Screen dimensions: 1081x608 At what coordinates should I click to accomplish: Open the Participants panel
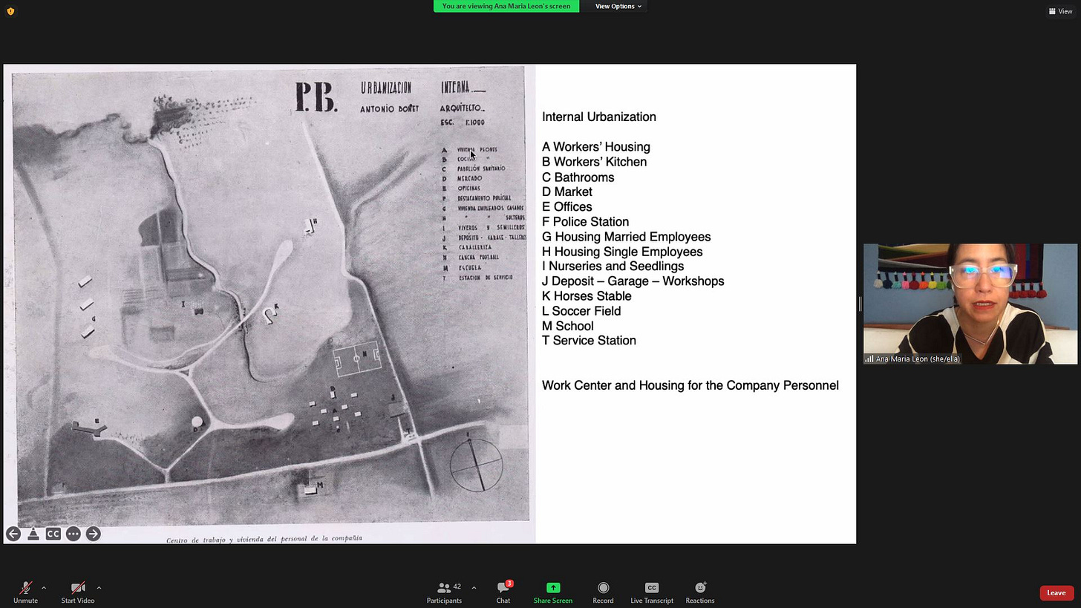(444, 592)
